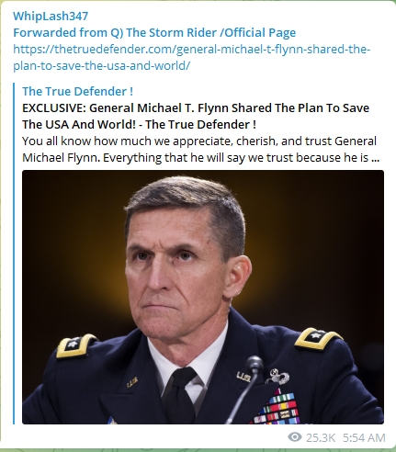Click the black necktie in the photo

click(181, 395)
